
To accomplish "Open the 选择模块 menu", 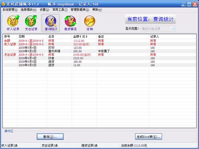I will click(29, 10).
